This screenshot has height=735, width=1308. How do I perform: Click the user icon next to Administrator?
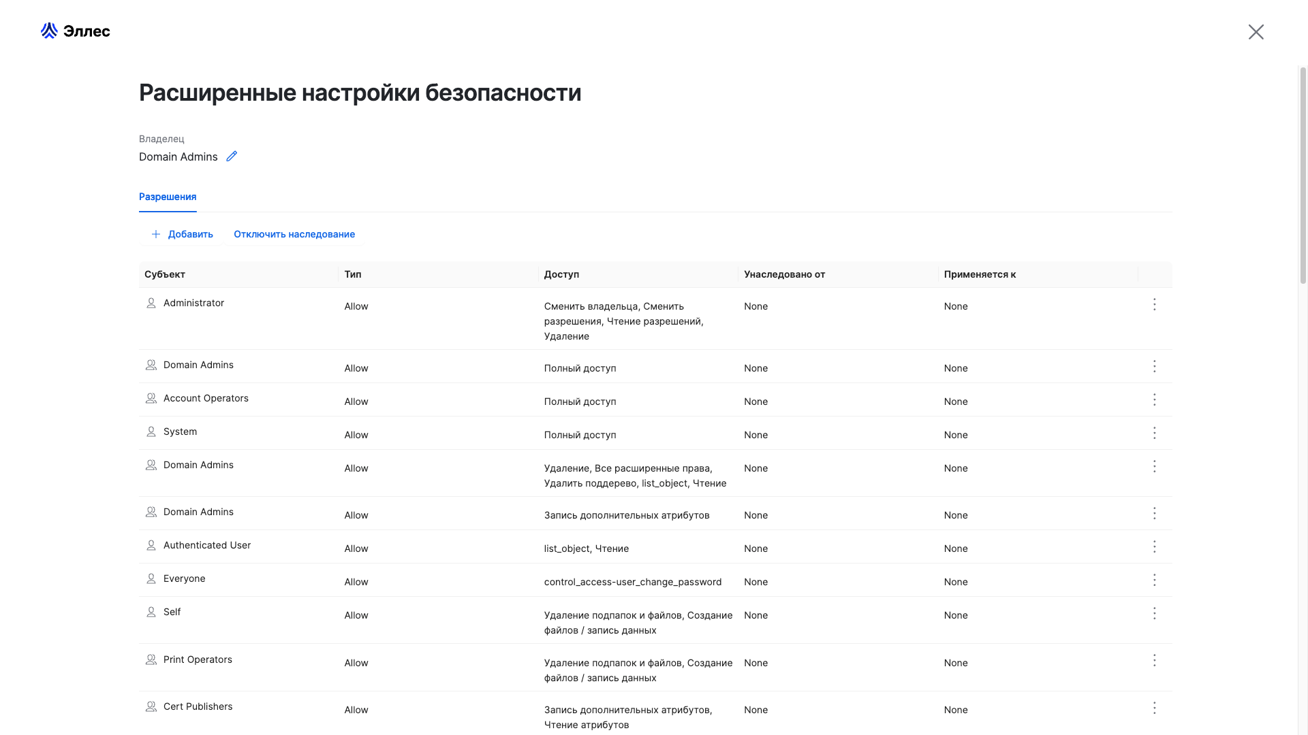click(x=151, y=303)
